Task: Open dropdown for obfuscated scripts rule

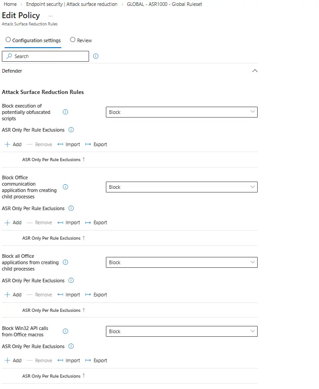Action: [181, 112]
